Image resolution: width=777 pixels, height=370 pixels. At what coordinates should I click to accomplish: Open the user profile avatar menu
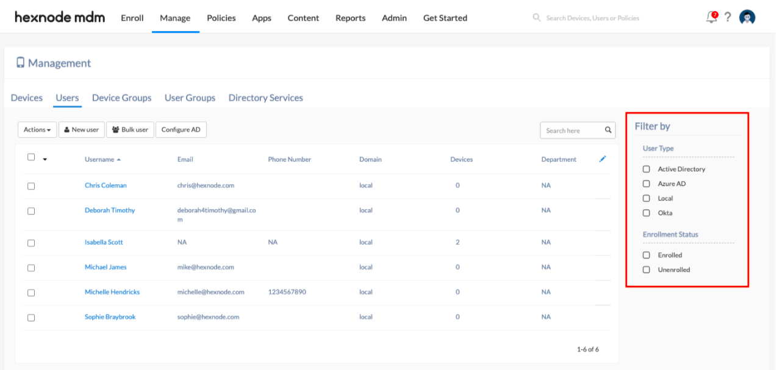(x=747, y=16)
